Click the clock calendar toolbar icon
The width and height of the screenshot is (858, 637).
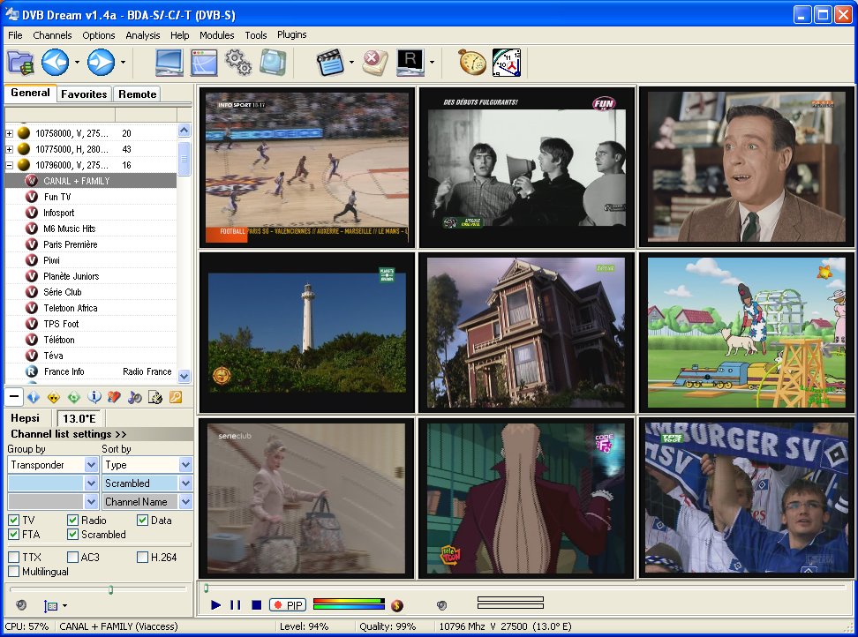click(x=507, y=63)
